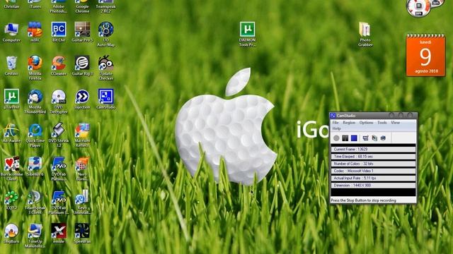Image resolution: width=453 pixels, height=254 pixels.
Task: Click the Toggle View icon in CamStudio
Action: coord(365,138)
